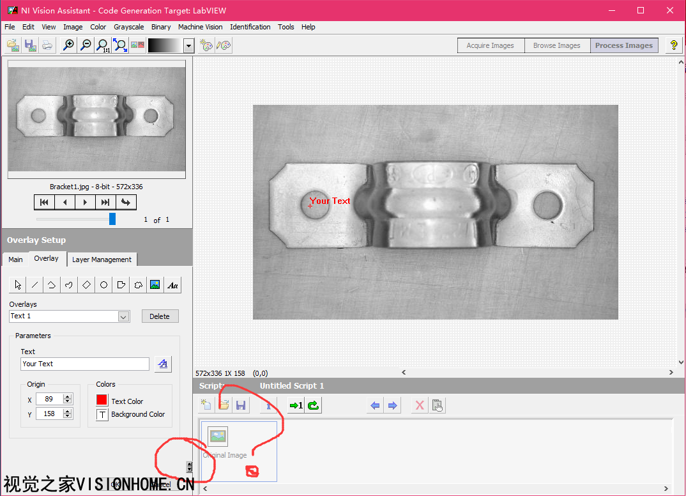686x496 pixels.
Task: Open the help question mark icon
Action: pos(674,45)
